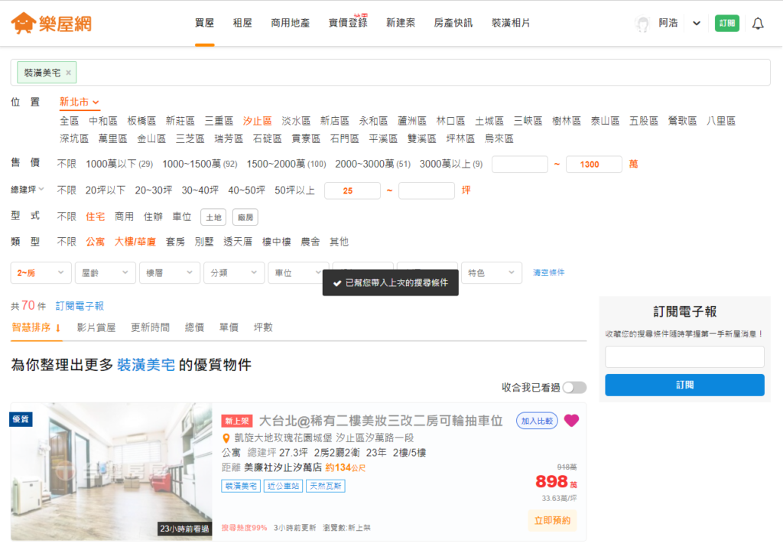Click 立即預約 on the listing
This screenshot has width=783, height=550.
tap(552, 520)
